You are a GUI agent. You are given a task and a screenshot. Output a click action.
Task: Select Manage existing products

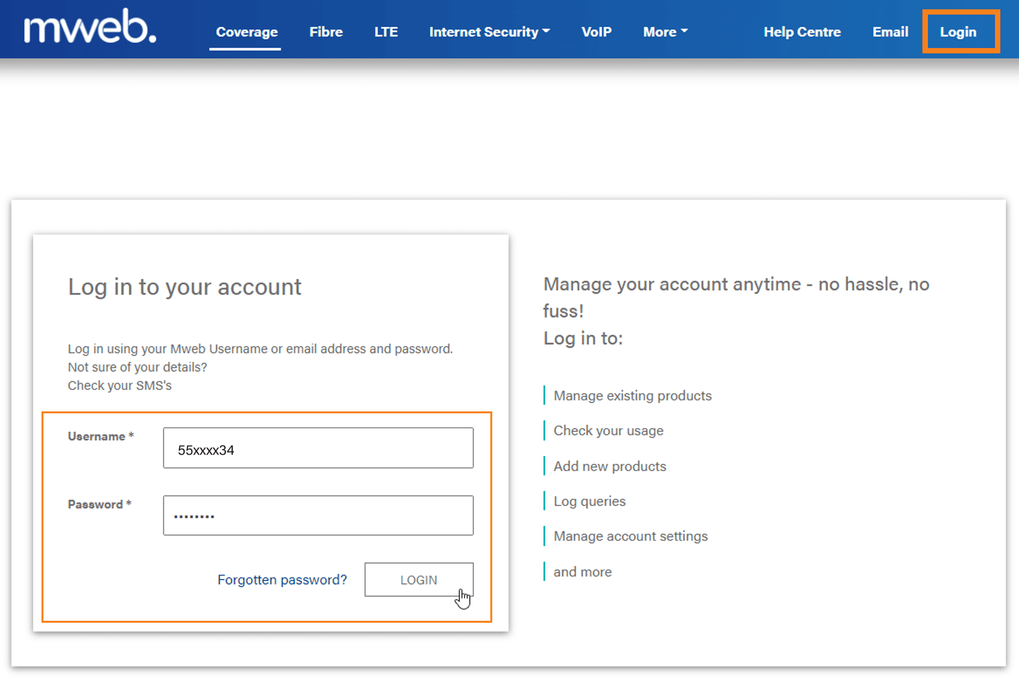coord(632,395)
